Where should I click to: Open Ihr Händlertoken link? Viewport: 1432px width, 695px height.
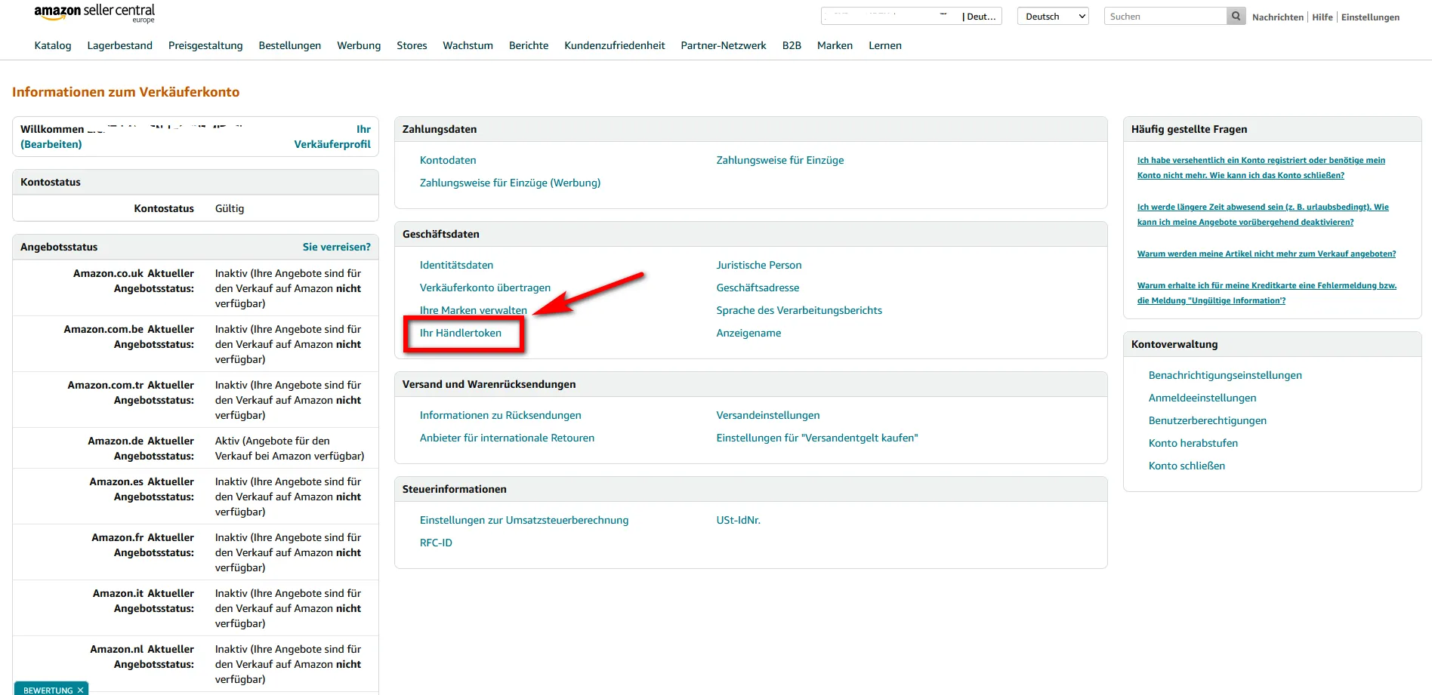click(461, 333)
